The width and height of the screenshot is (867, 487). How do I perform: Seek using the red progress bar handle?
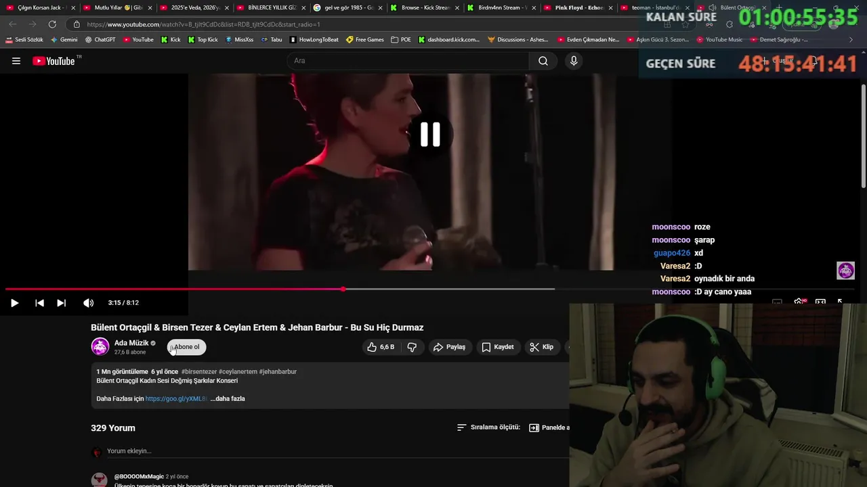pos(343,289)
